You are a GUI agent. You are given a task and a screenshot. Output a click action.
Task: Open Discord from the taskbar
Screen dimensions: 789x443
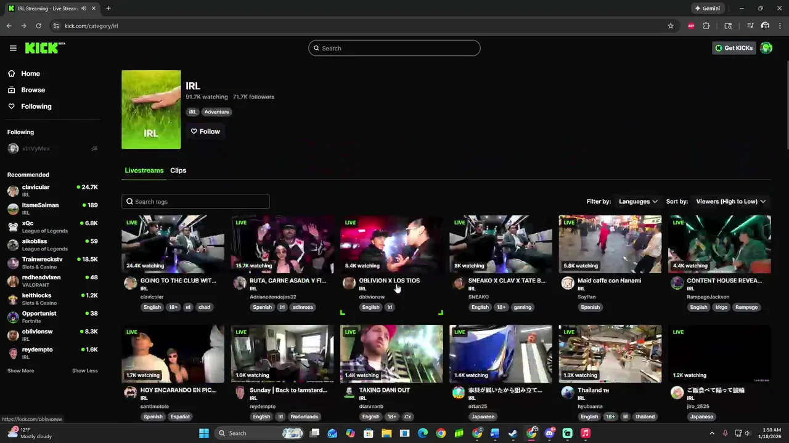[x=549, y=433]
